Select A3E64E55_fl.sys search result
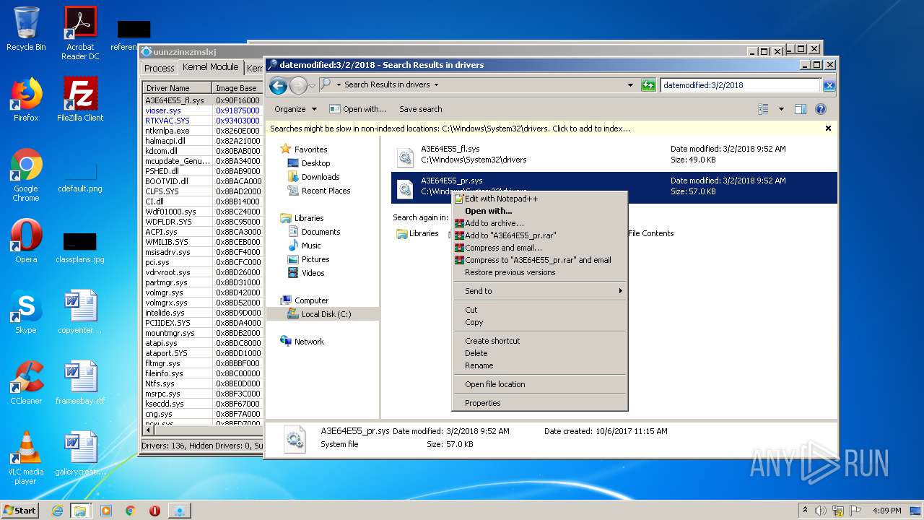924x520 pixels. coord(614,155)
